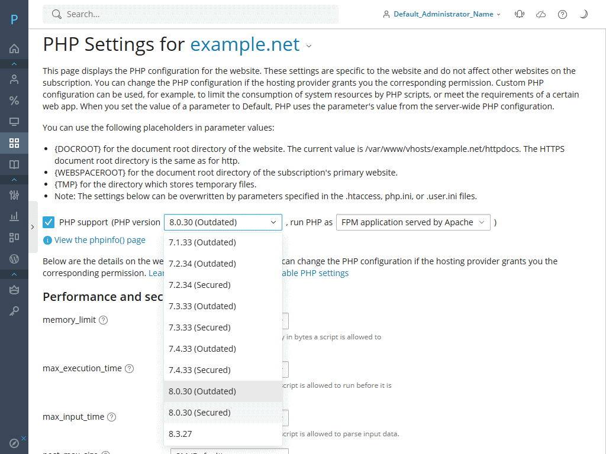Select the Home icon in the sidebar

pos(14,48)
